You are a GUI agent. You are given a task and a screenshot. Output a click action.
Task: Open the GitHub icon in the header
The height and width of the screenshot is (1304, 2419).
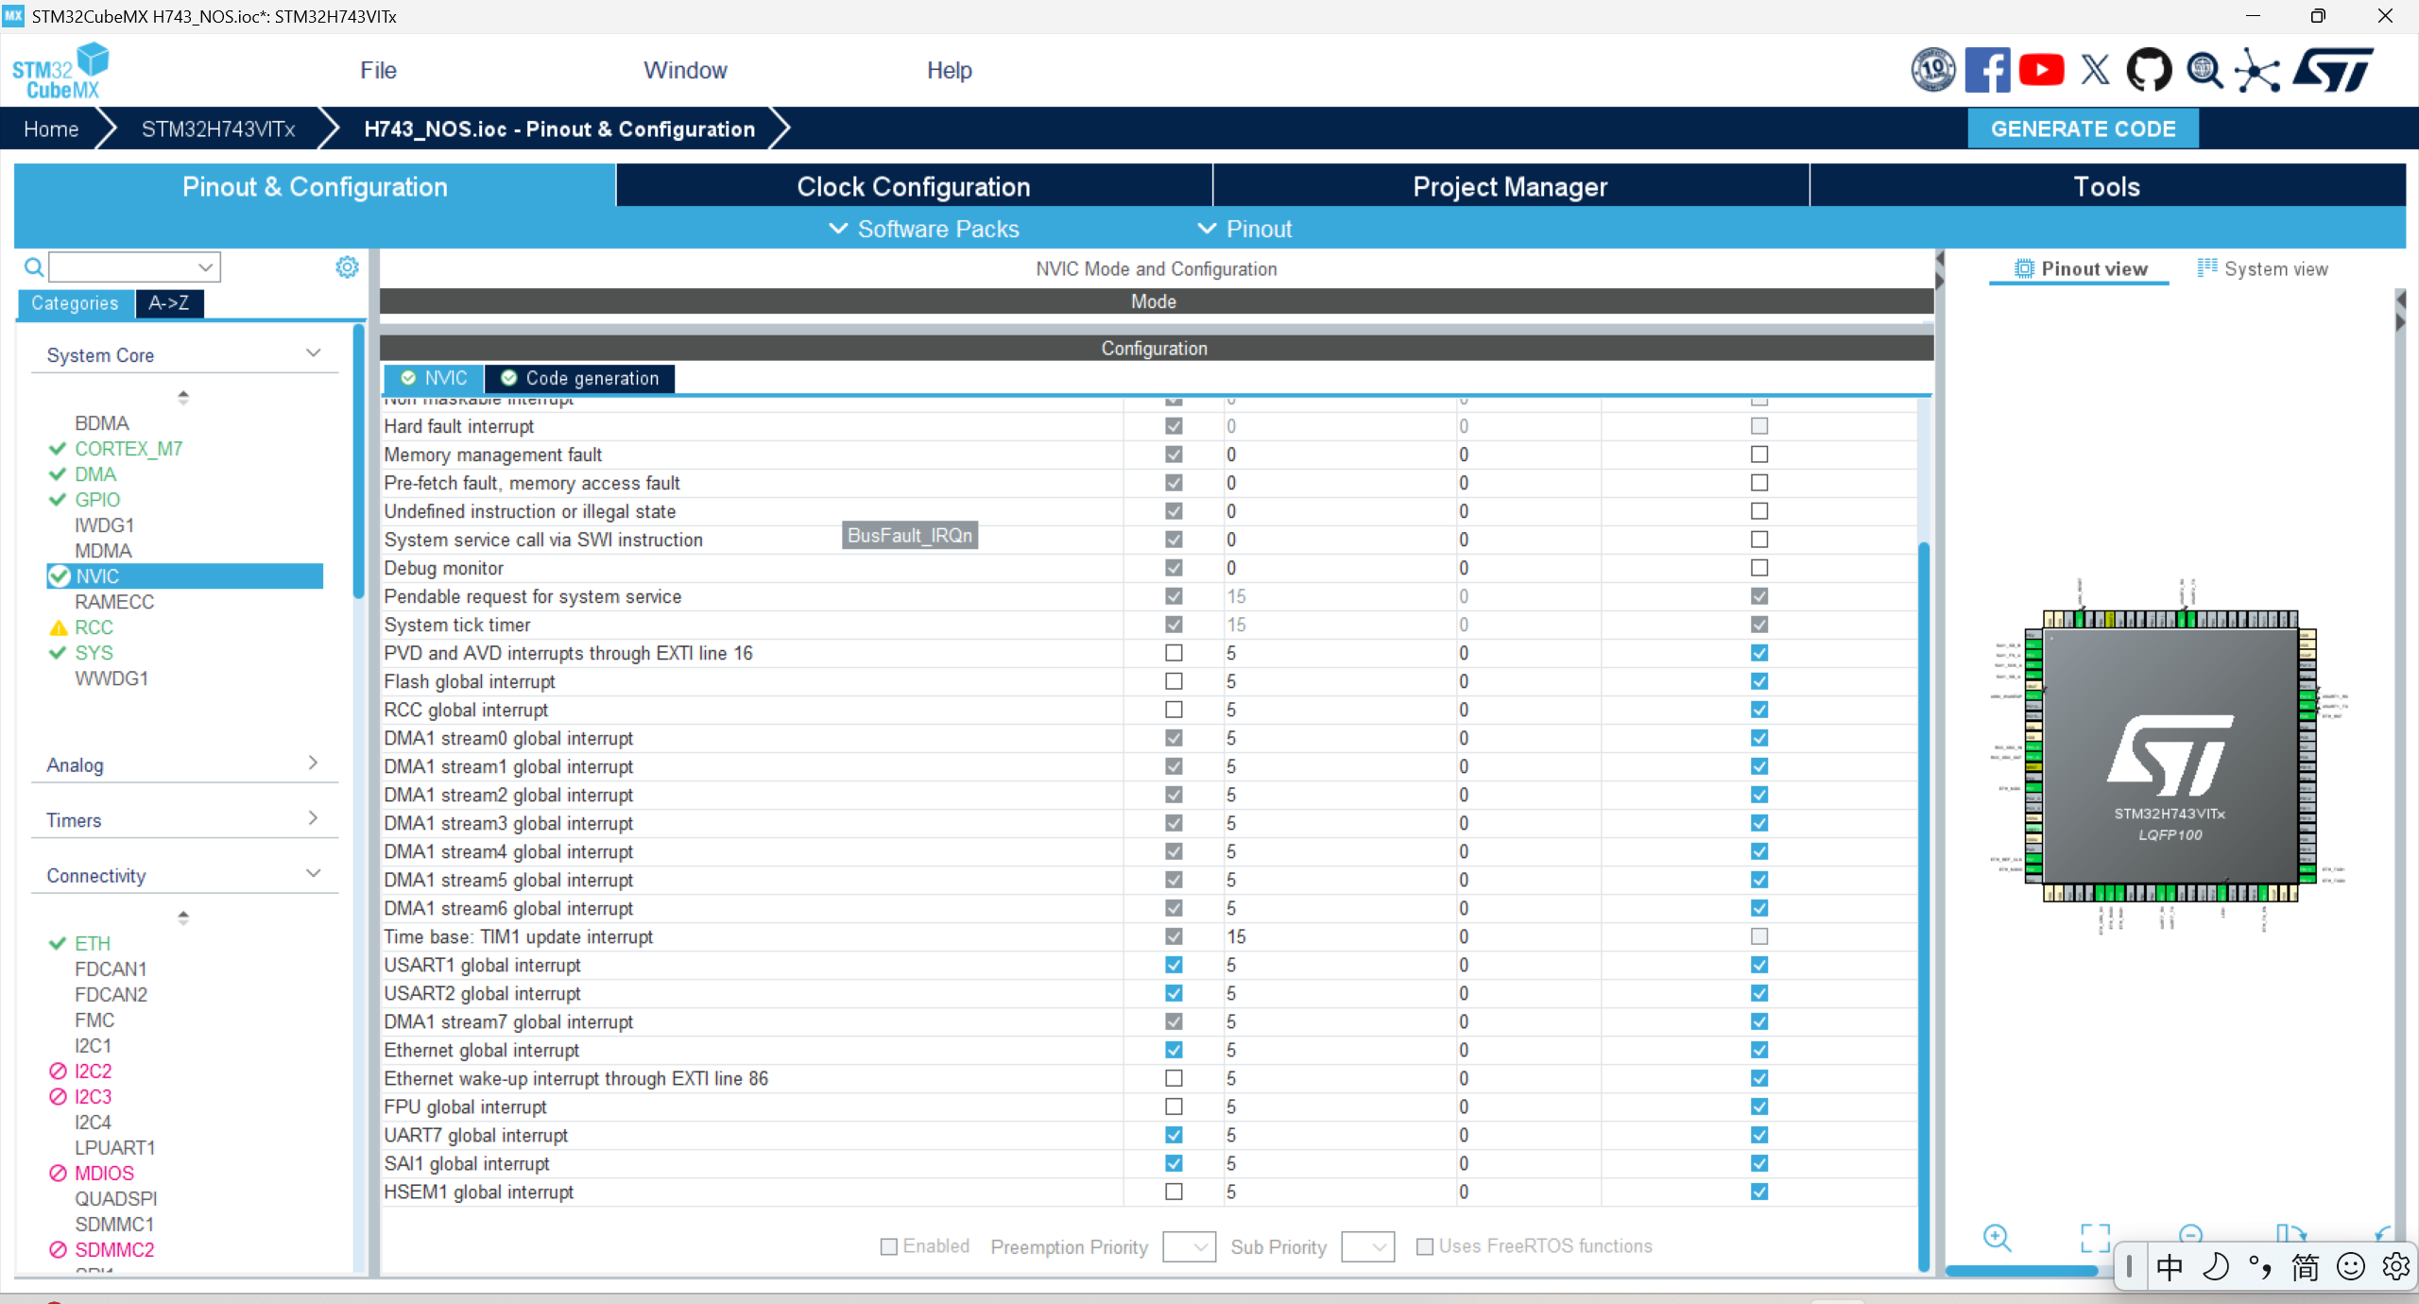coord(2149,70)
